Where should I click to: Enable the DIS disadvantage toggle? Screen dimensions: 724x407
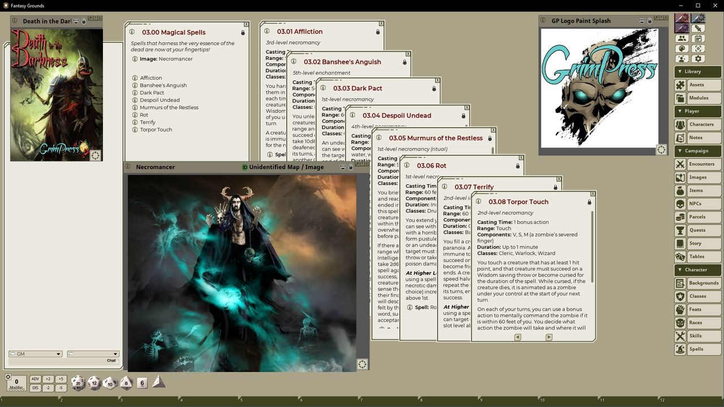[35, 387]
